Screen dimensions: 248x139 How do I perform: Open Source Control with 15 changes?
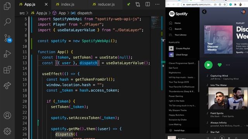tap(8, 38)
